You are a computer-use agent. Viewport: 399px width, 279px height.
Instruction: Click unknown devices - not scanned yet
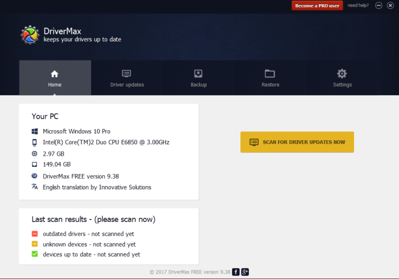point(89,245)
